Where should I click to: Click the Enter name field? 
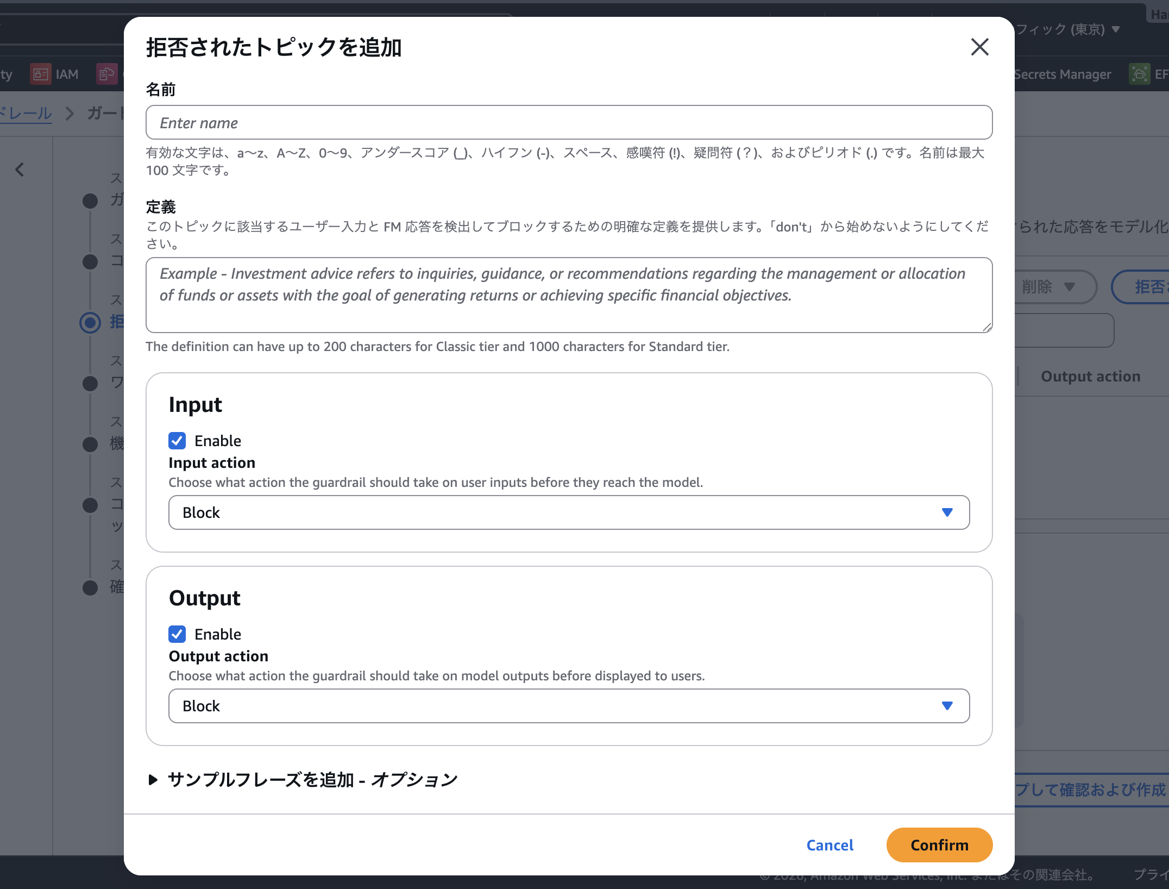point(568,122)
